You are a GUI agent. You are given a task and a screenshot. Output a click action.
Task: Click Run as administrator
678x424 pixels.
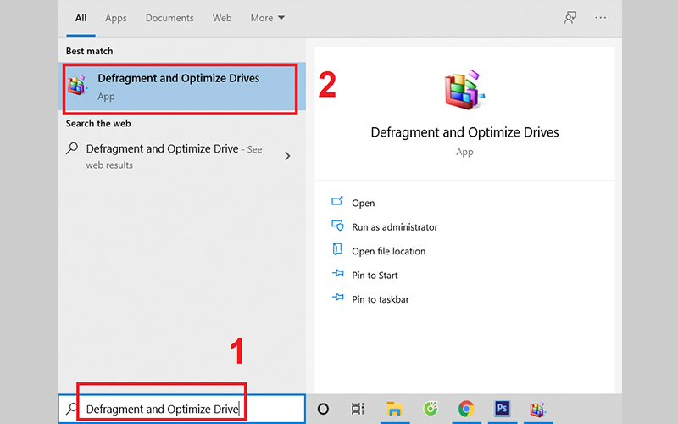tap(394, 227)
